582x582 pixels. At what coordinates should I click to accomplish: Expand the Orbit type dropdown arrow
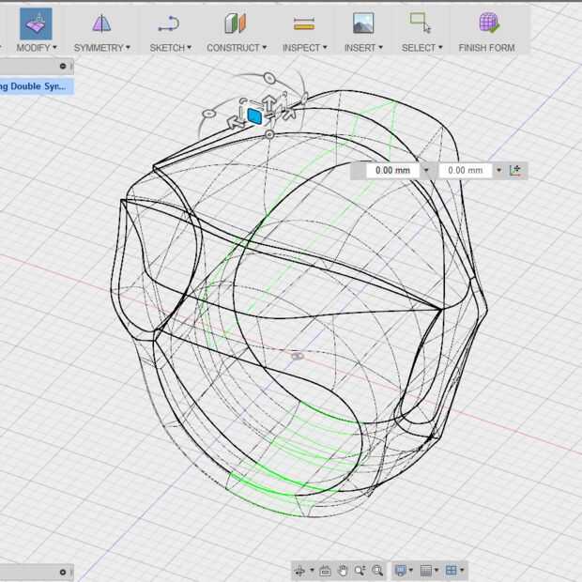[312, 570]
